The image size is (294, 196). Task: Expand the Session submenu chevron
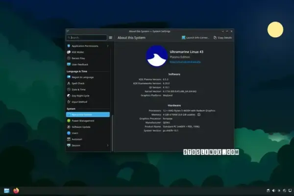click(x=108, y=146)
